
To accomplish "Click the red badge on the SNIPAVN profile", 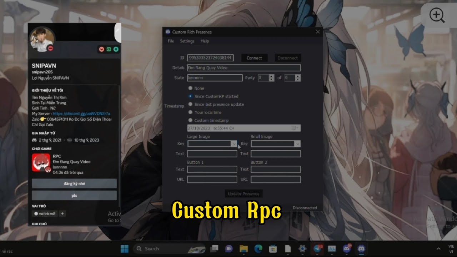I will pos(102,49).
